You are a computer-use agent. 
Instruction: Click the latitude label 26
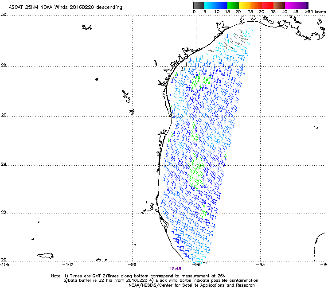(x=4, y=115)
